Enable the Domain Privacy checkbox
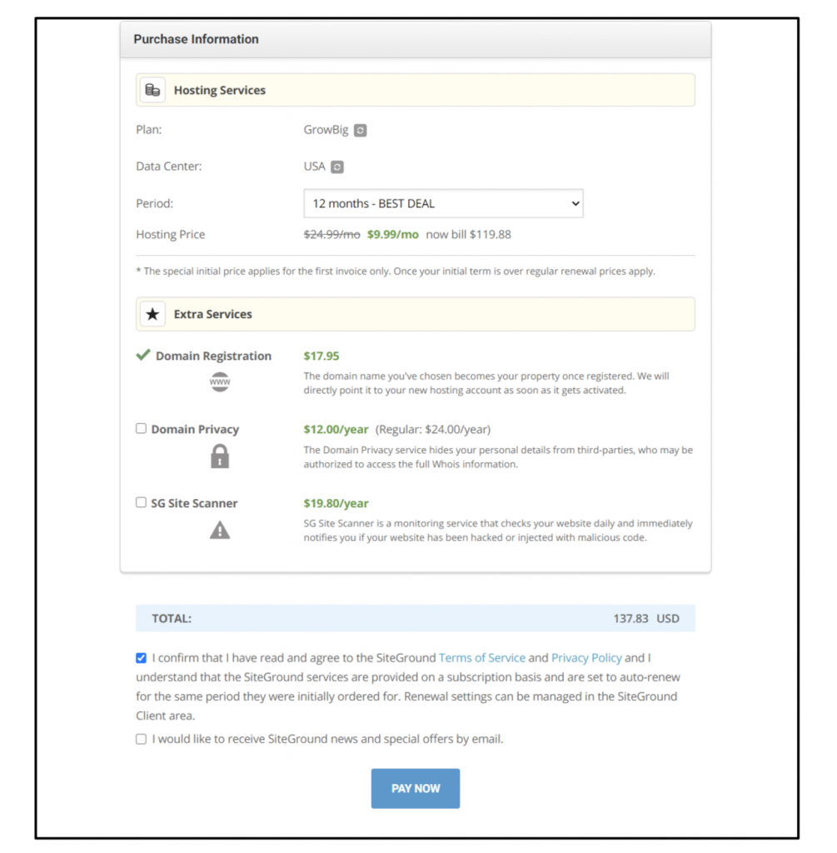The height and width of the screenshot is (853, 837). (142, 429)
